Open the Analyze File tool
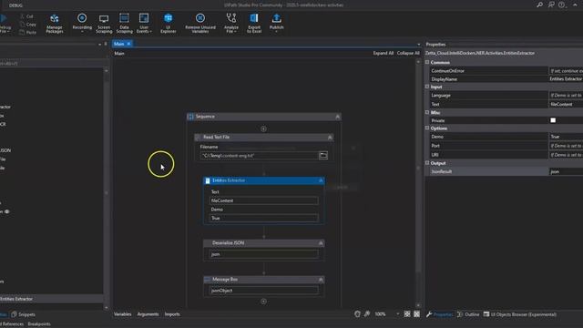Screen dimensions: 583x328 point(230,24)
